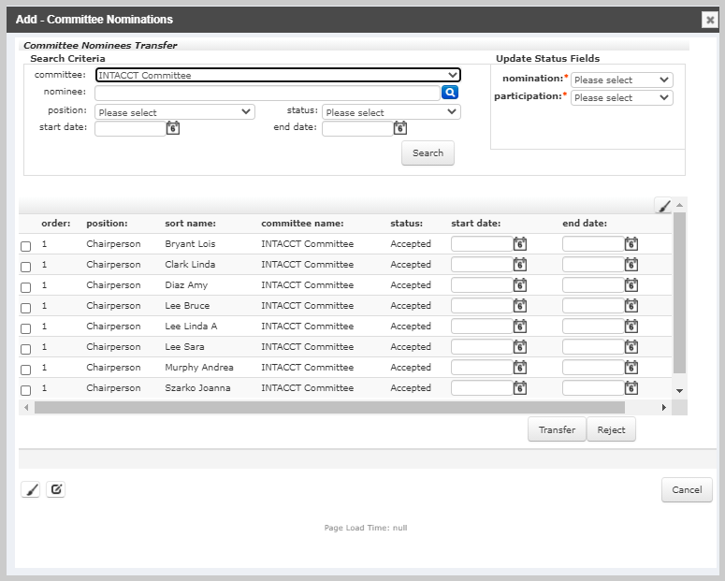The width and height of the screenshot is (725, 581).
Task: Check the box for Clark Linda
Action: 26,267
